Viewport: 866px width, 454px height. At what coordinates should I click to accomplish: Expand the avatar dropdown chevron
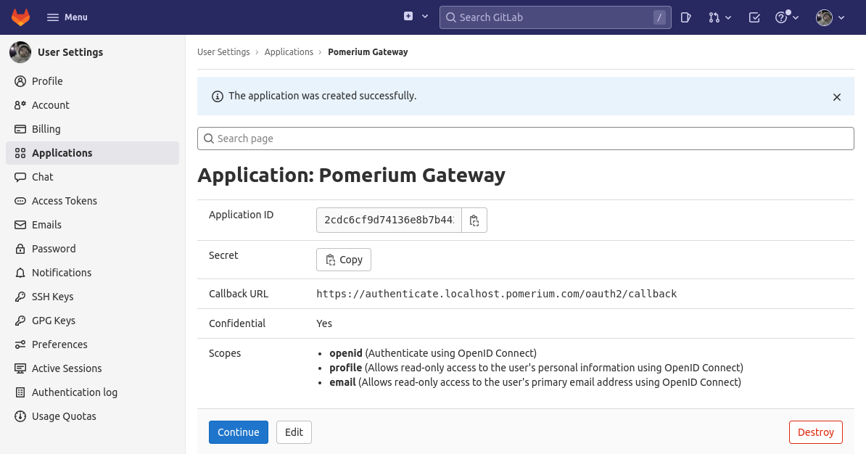click(x=842, y=17)
